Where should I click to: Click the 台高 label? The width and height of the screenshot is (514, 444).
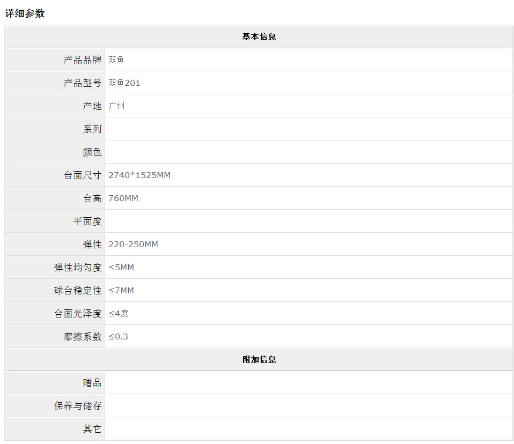tap(92, 198)
